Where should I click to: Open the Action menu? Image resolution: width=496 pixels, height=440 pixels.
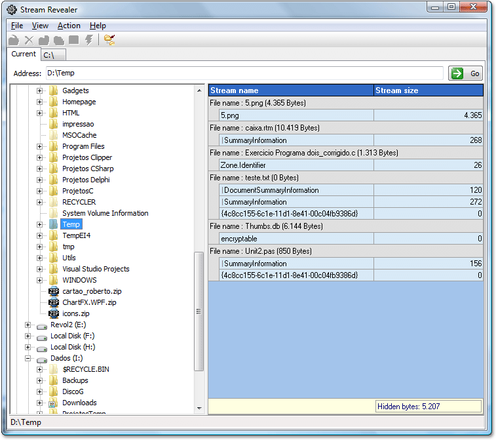pos(69,26)
